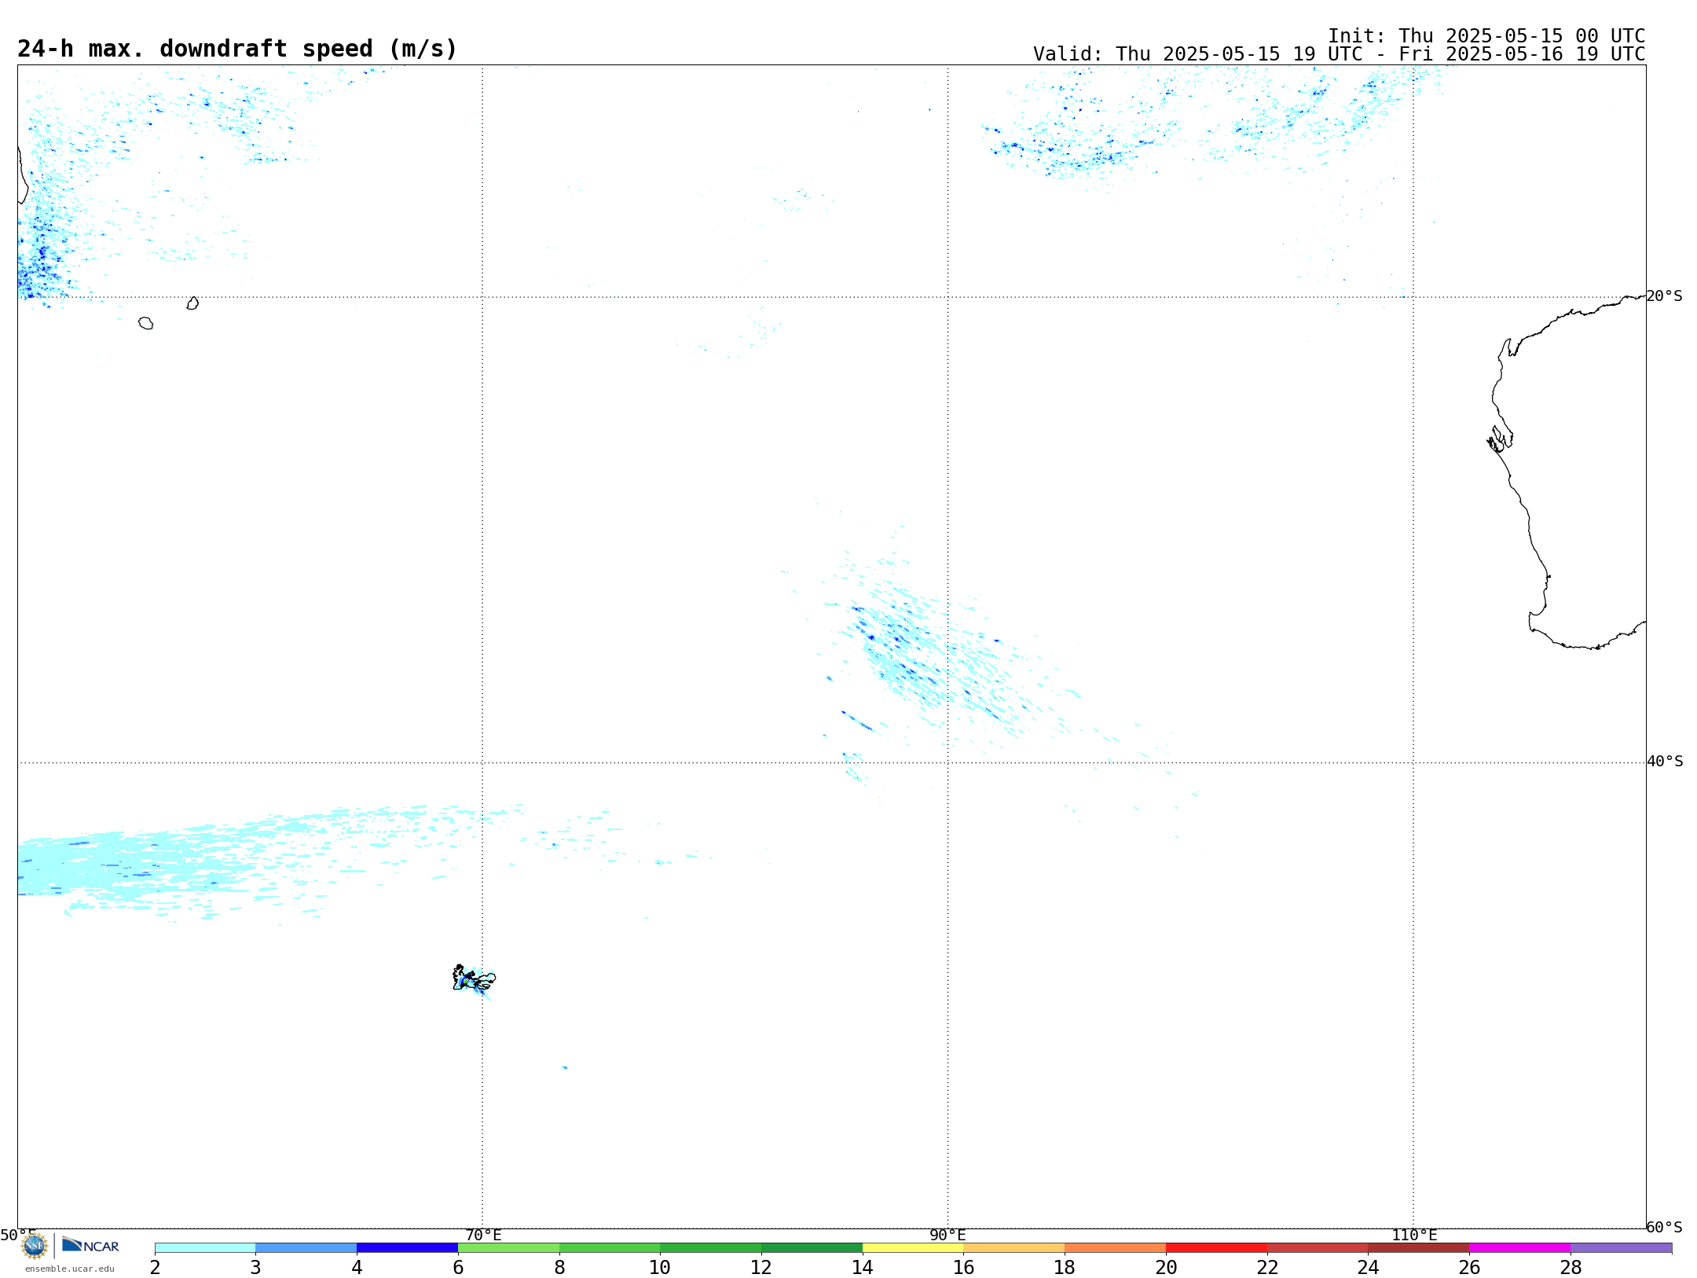Click the plot title '24-h max. downdraft speed (m/s)'
This screenshot has width=1697, height=1278.
[x=237, y=49]
